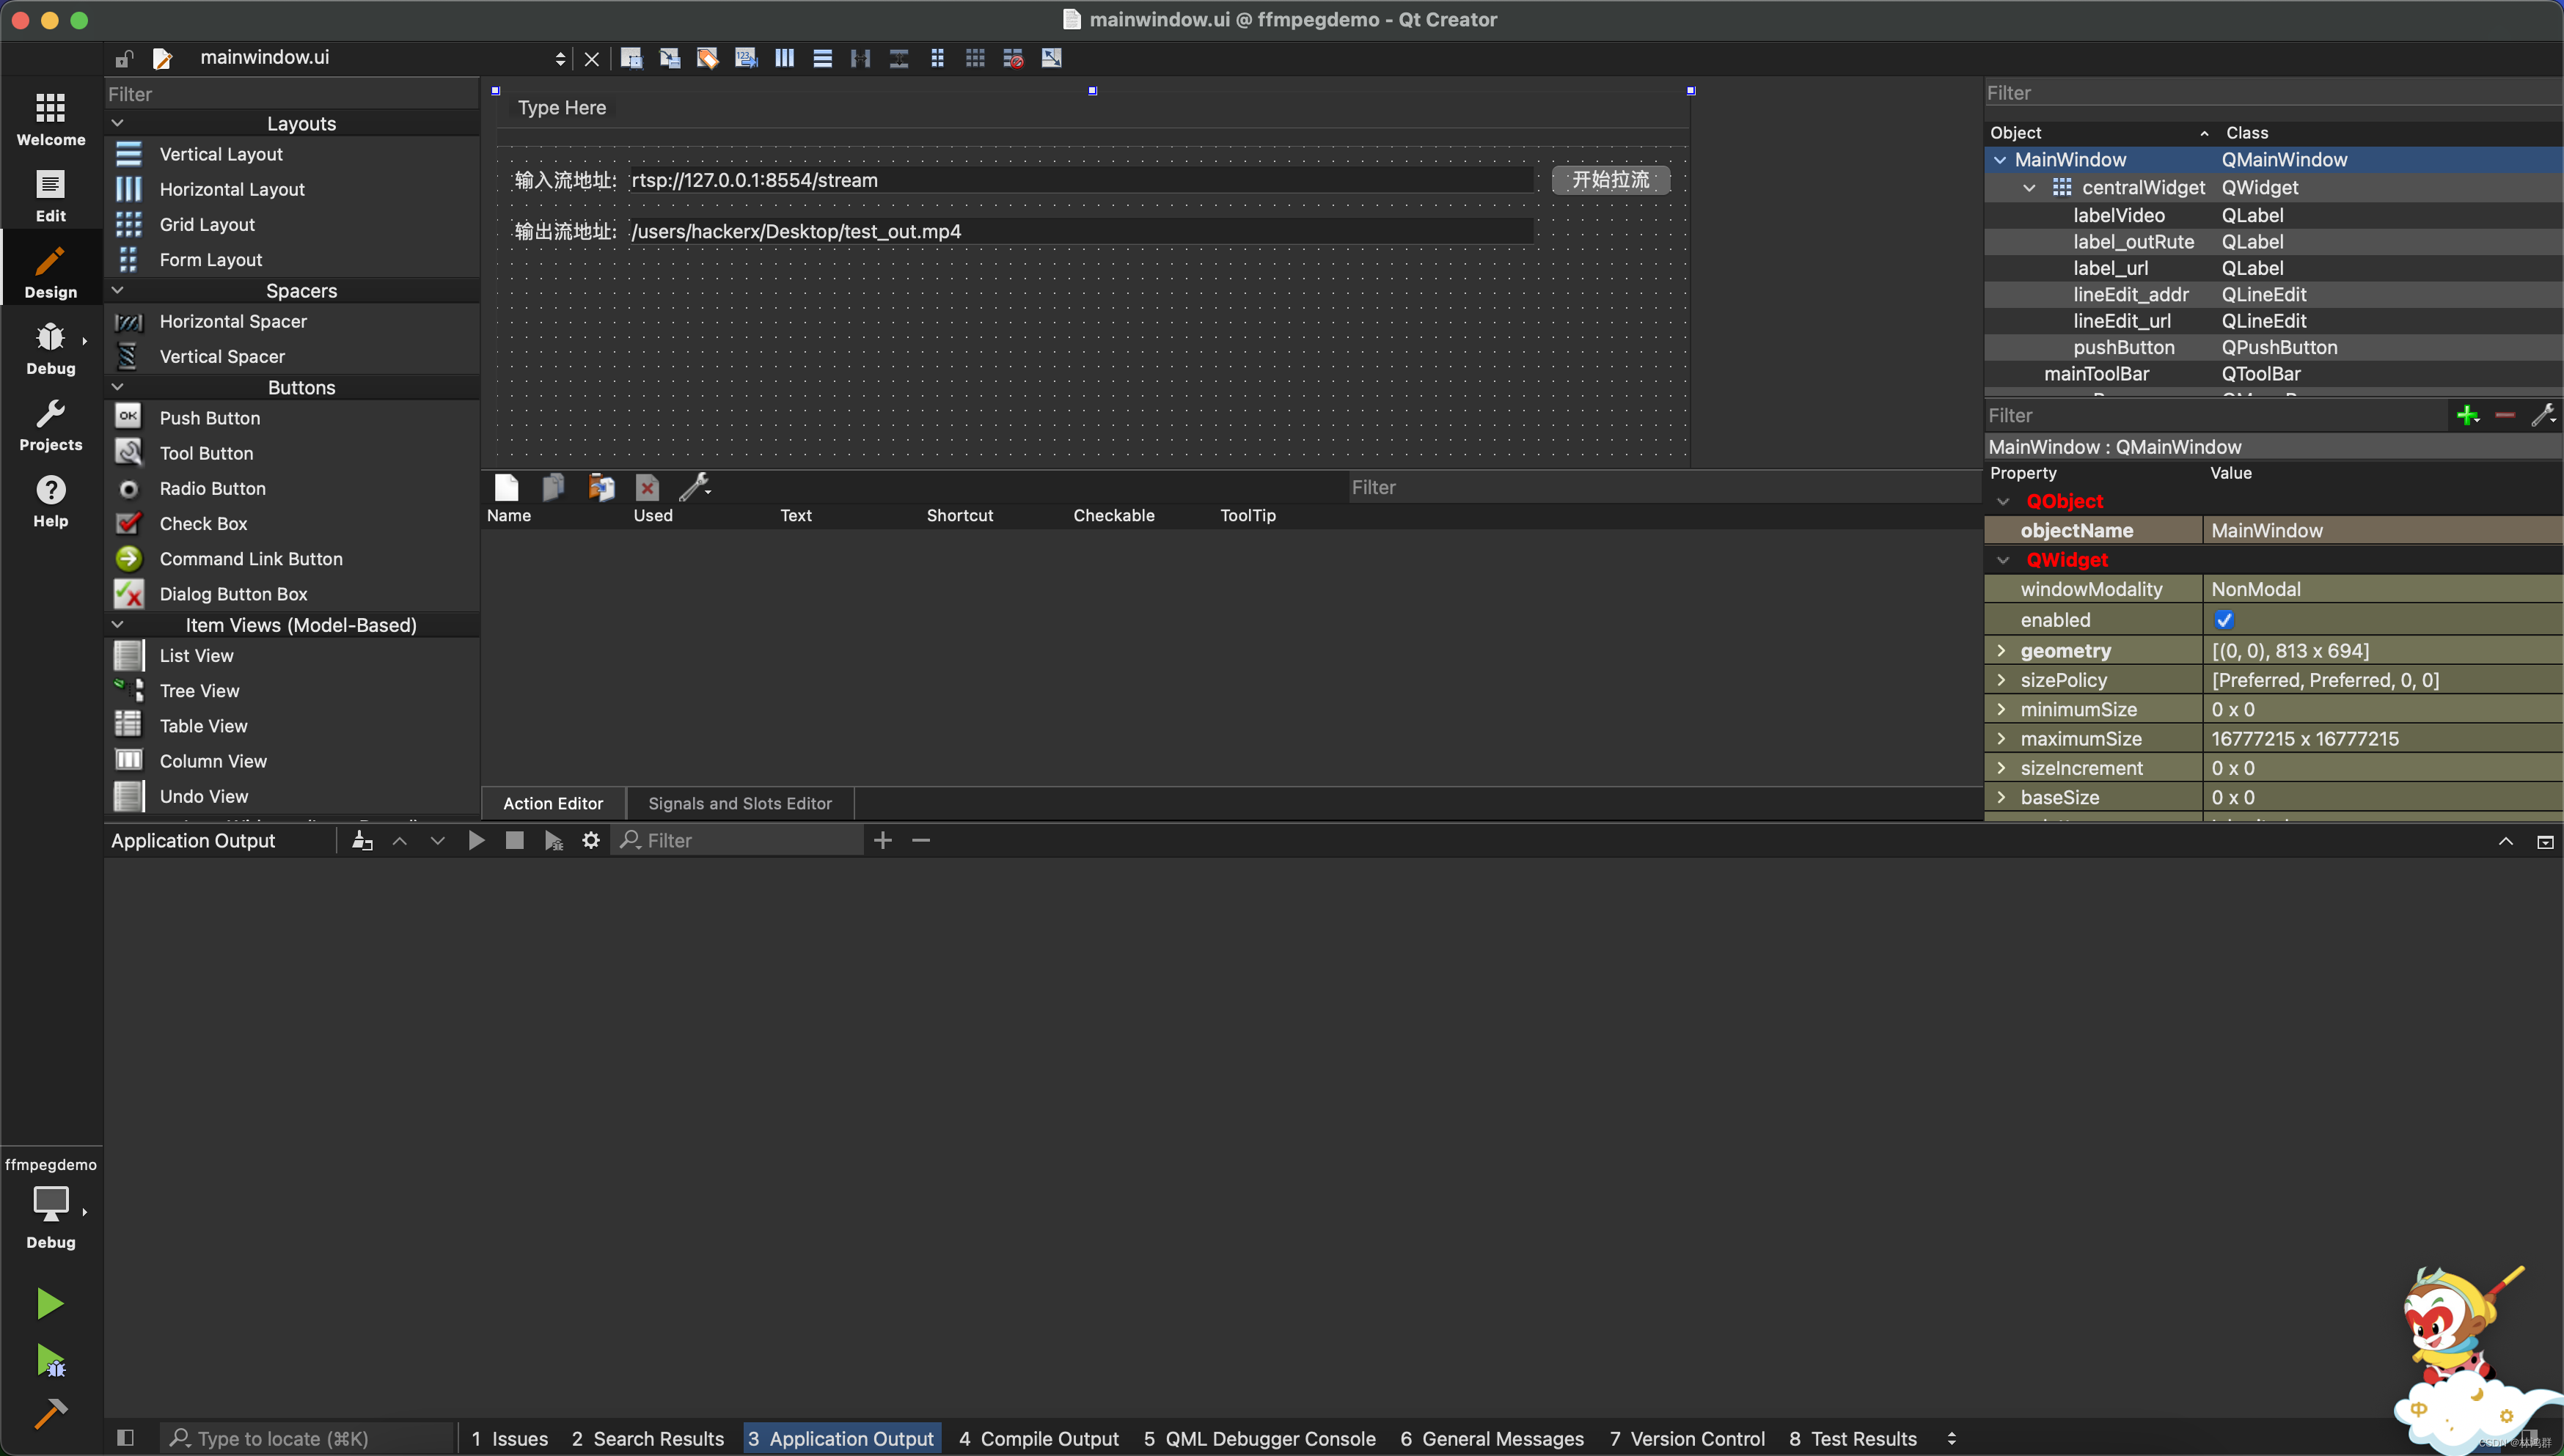The height and width of the screenshot is (1456, 2564).
Task: Click the rtsp input stream address field
Action: 1080,180
